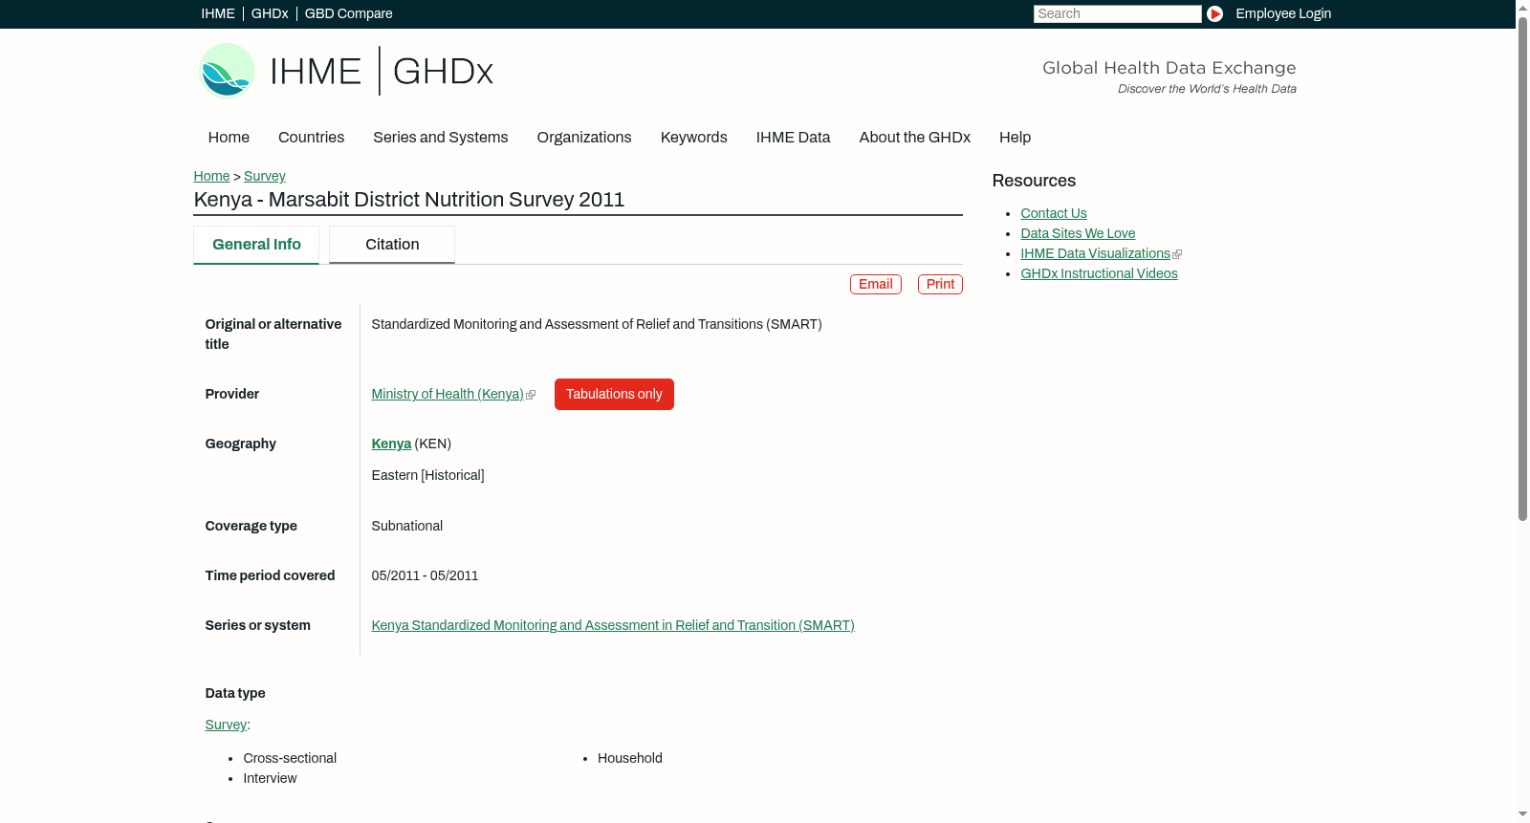Click the '05/2011 - 05/2011' time period value
The image size is (1530, 823).
(425, 575)
